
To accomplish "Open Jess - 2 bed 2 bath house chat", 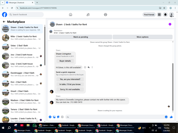I will (x=22, y=56).
